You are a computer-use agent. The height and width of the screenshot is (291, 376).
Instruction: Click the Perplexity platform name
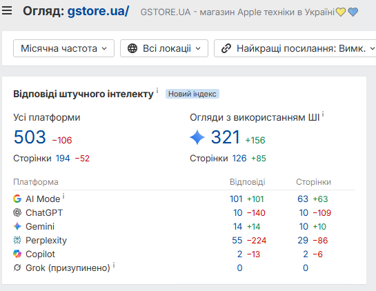(x=46, y=241)
